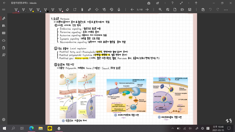Select the pan/move canvas tool
The height and width of the screenshot is (132, 235).
tap(97, 10)
